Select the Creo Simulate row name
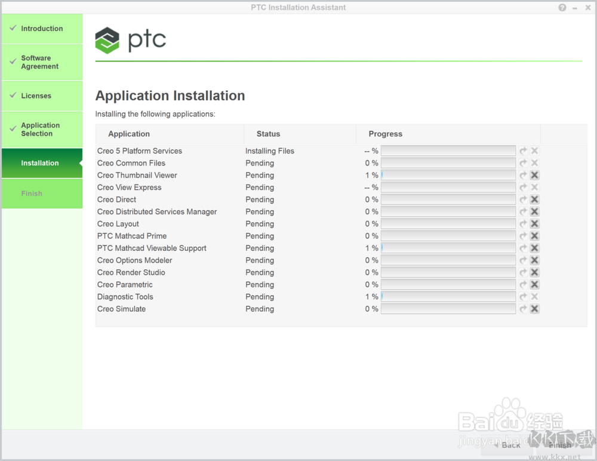The image size is (597, 461). pyautogui.click(x=121, y=309)
